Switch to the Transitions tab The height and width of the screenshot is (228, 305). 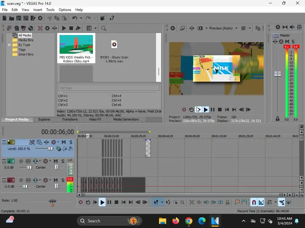(70, 119)
